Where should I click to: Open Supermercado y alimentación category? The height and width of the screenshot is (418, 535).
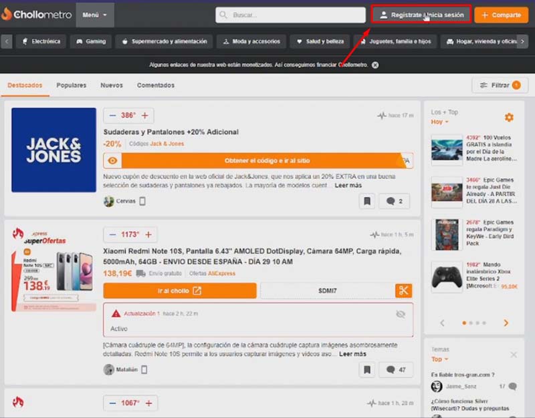[164, 41]
